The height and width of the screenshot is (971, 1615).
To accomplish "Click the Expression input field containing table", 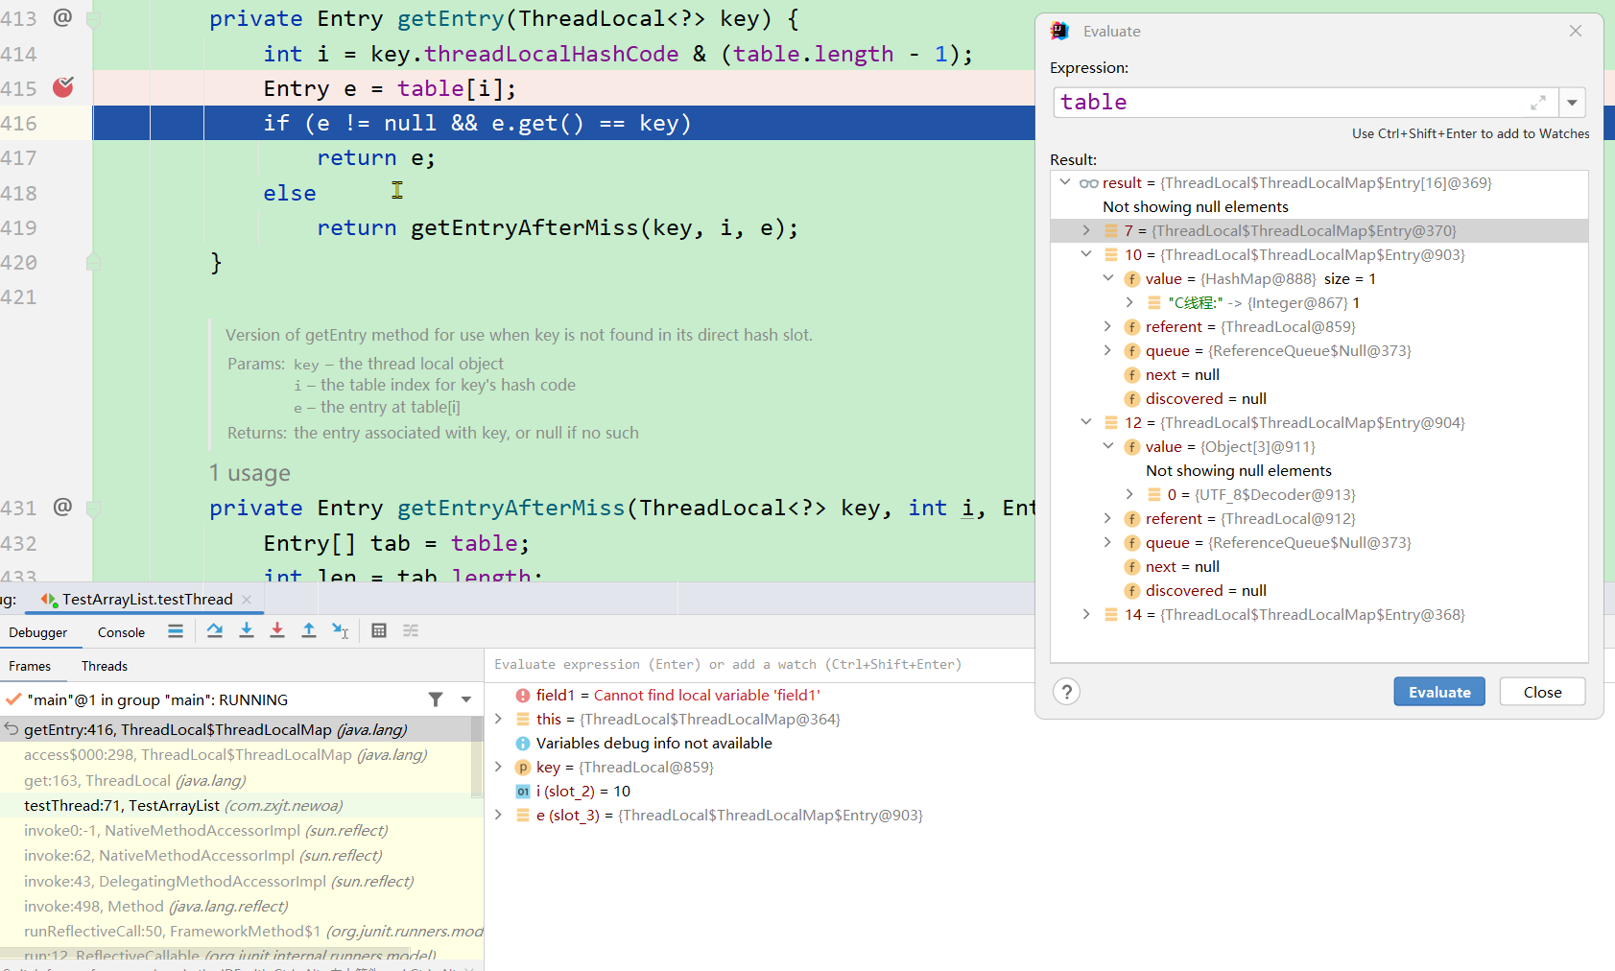I will [1286, 103].
